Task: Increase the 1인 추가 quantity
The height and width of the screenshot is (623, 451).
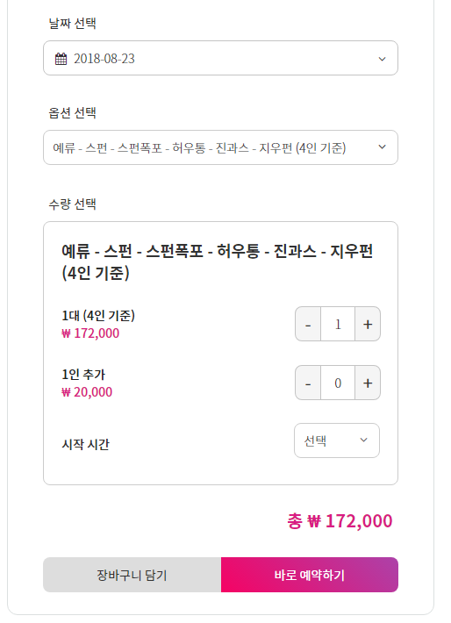Action: tap(368, 383)
